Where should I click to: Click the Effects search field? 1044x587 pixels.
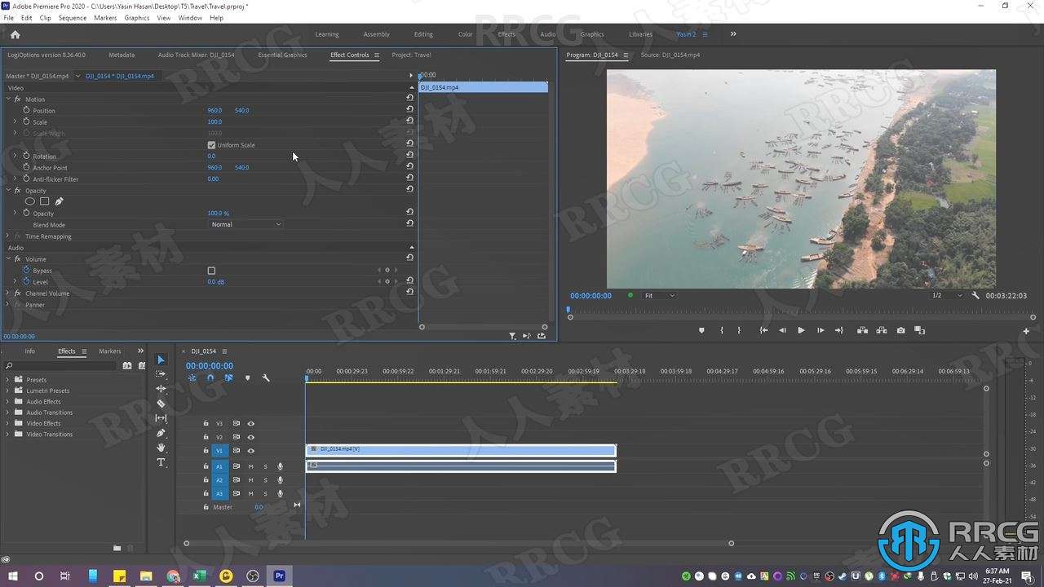tap(61, 366)
